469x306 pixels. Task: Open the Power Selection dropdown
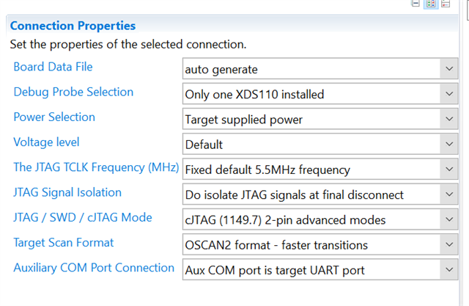point(448,120)
